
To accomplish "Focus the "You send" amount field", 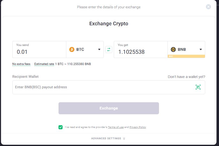I will (39, 52).
